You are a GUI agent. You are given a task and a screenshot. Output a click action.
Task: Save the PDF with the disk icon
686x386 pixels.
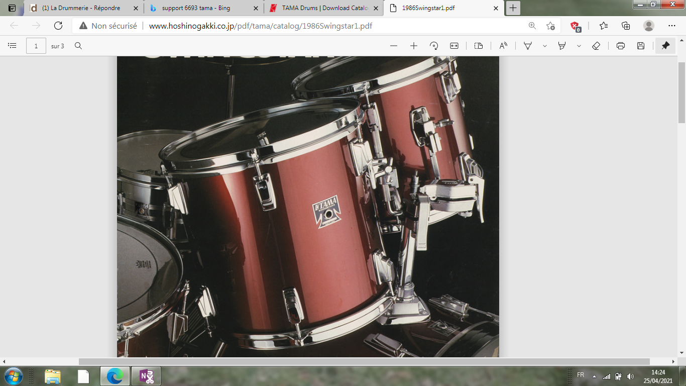[641, 46]
